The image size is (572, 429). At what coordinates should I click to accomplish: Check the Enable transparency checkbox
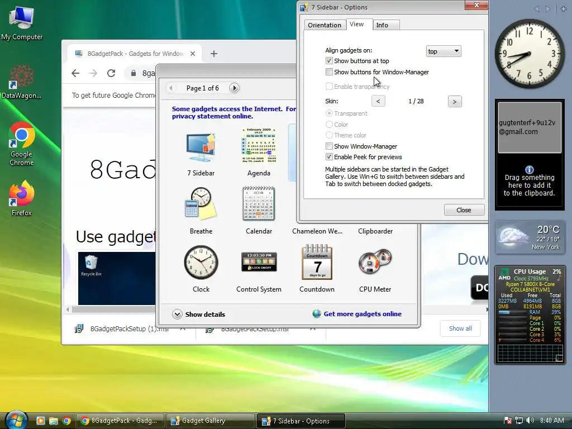329,86
